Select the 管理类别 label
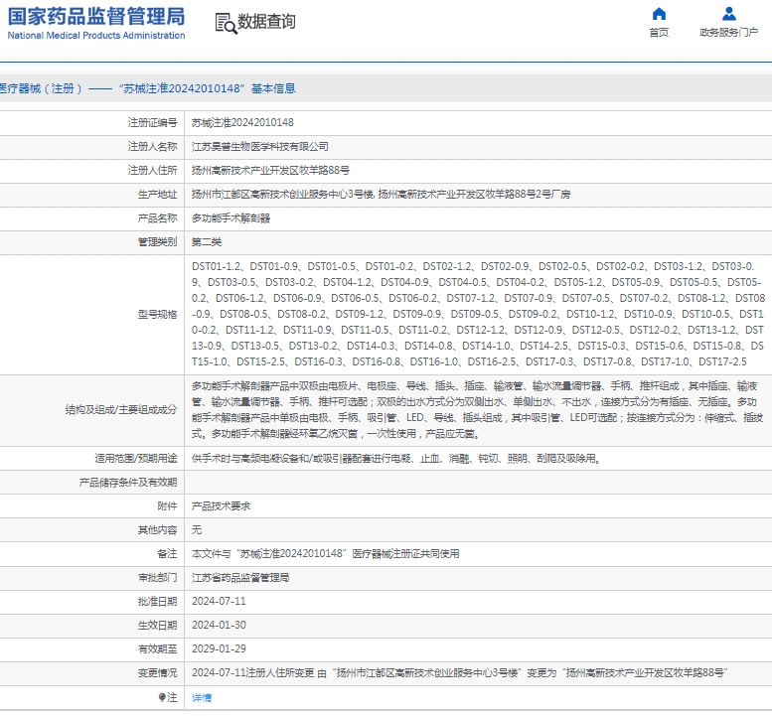This screenshot has width=772, height=716. [x=157, y=242]
